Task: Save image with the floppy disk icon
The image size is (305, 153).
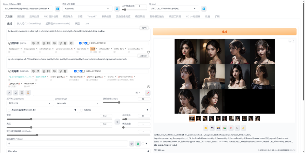Action: coord(212,128)
